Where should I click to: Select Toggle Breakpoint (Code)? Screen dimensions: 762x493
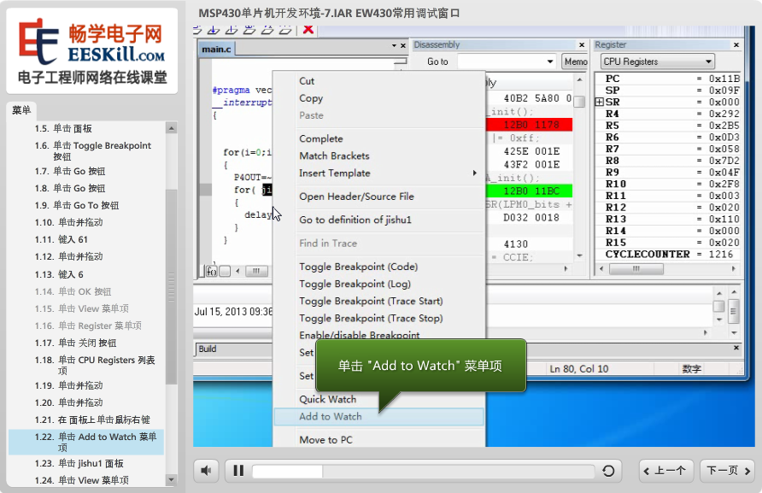coord(359,267)
